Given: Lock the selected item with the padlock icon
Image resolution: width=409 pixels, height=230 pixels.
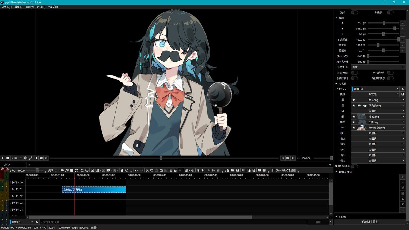Looking at the screenshot, I should 175,170.
